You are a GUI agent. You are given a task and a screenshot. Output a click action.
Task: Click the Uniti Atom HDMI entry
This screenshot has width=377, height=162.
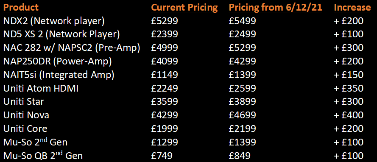point(41,89)
